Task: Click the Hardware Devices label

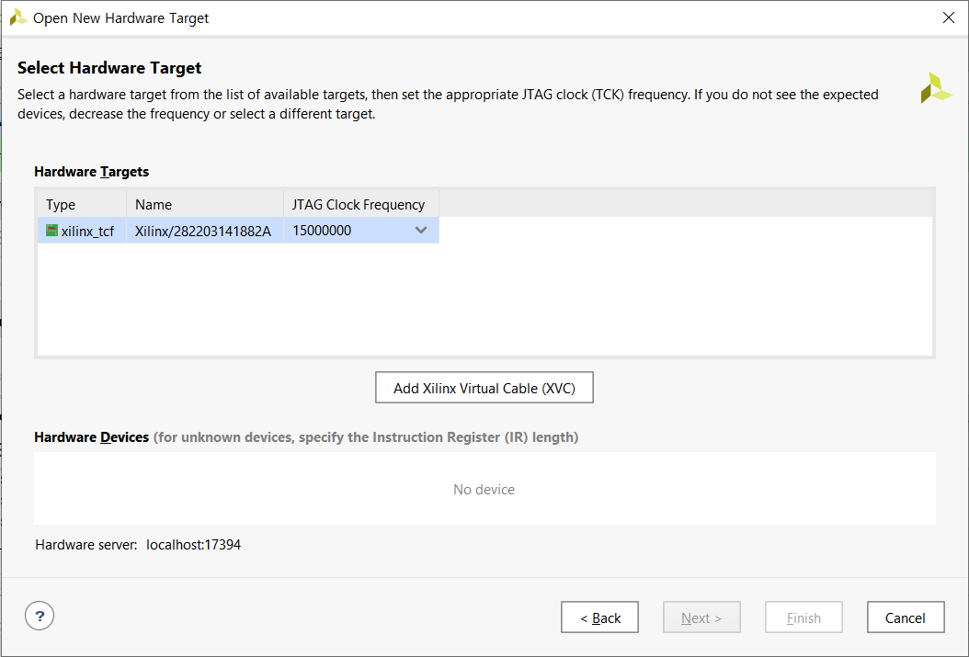Action: (91, 437)
